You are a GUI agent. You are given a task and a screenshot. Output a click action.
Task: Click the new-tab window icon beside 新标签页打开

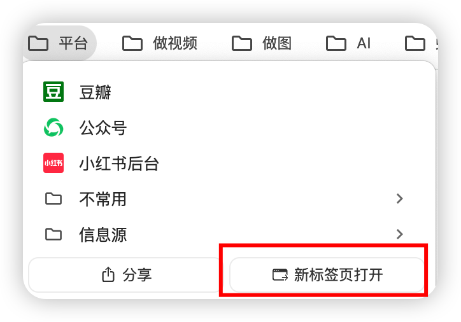point(280,275)
